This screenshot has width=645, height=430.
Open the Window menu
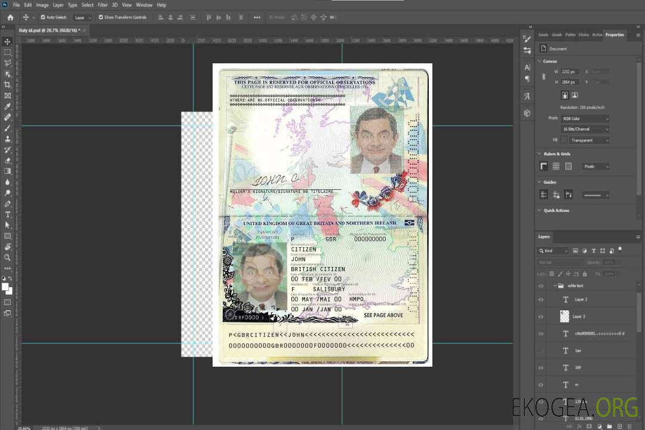coord(144,5)
